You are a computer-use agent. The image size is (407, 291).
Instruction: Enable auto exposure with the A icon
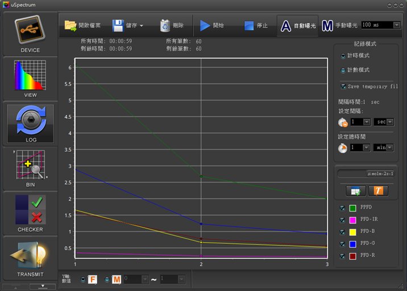click(x=286, y=26)
